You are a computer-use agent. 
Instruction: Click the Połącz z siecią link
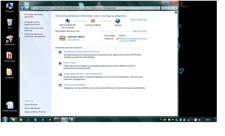tap(69, 63)
